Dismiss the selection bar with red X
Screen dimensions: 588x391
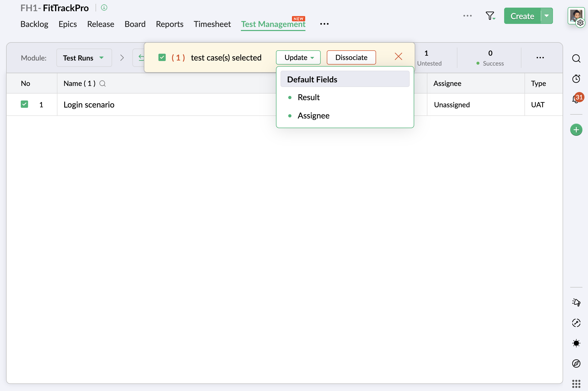tap(398, 56)
